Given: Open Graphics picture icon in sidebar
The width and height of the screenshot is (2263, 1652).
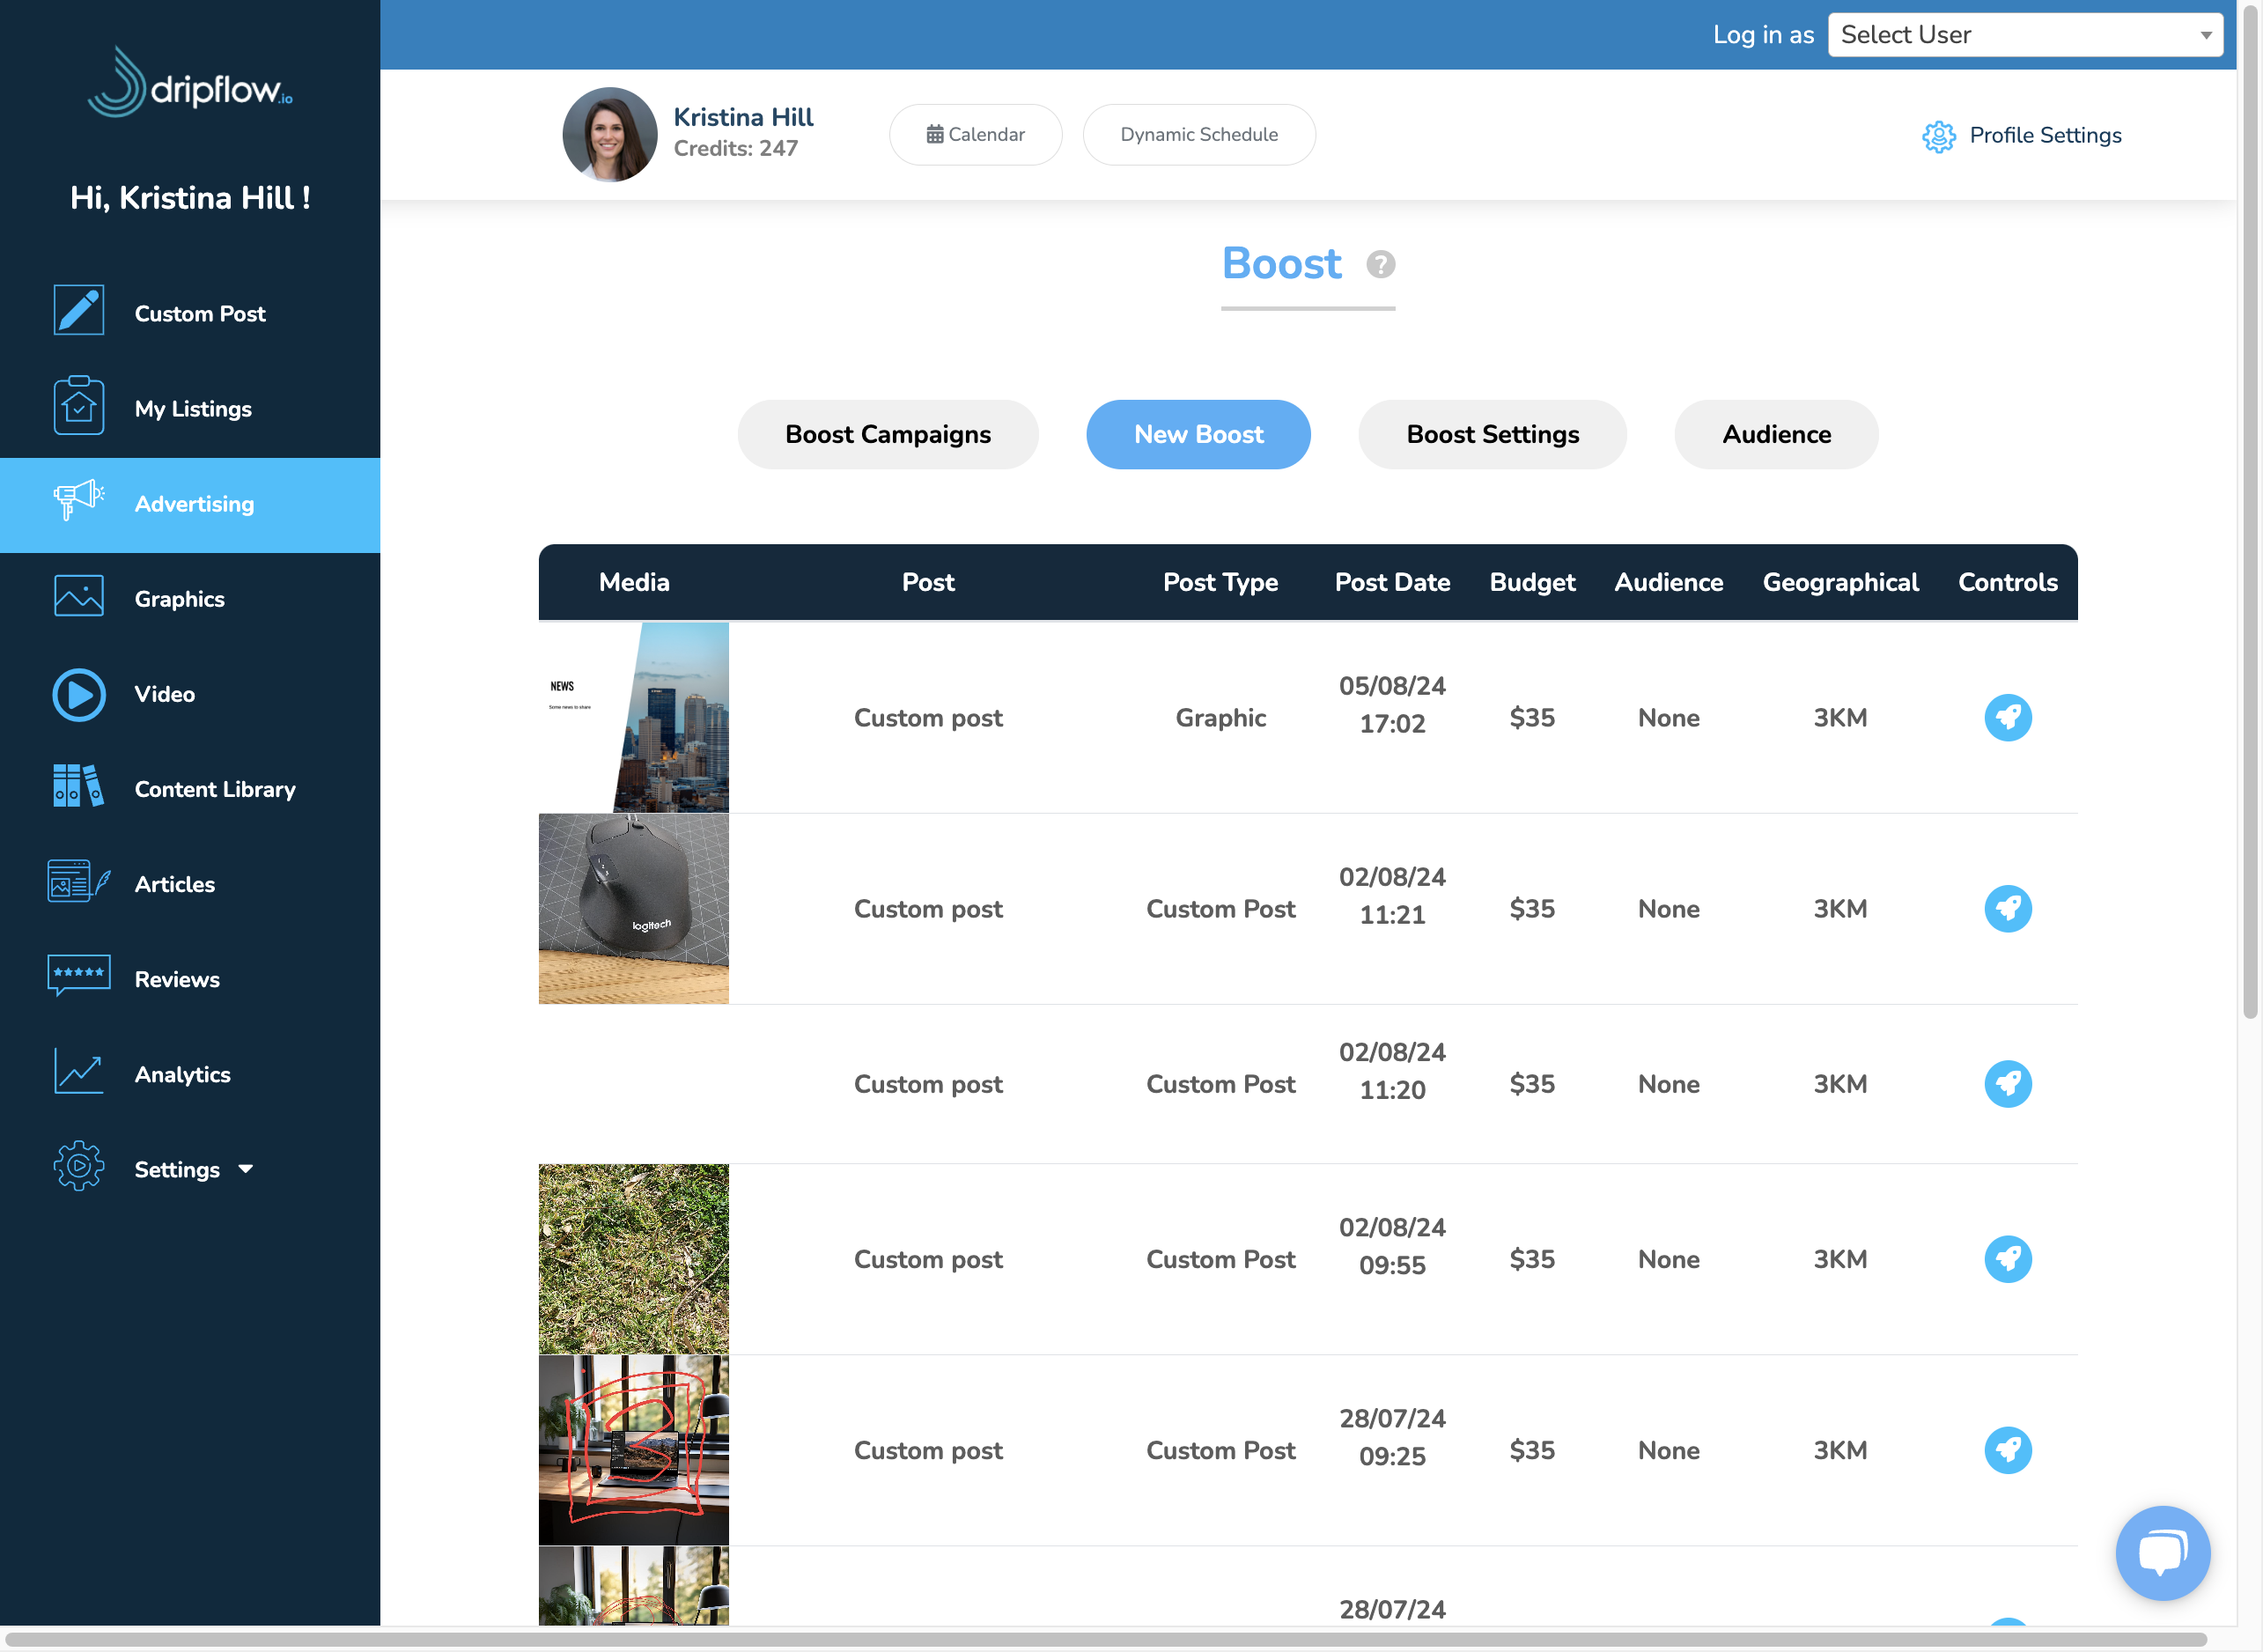Looking at the screenshot, I should point(78,596).
